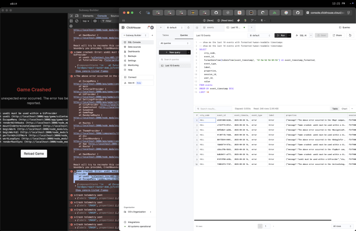Click the Data sources icon
The width and height of the screenshot is (356, 231).
point(125,47)
